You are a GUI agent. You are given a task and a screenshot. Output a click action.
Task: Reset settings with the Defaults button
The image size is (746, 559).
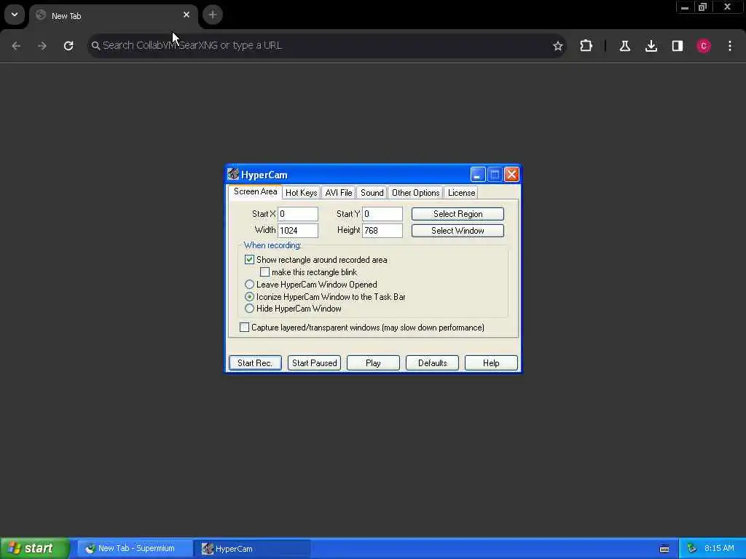pos(432,362)
